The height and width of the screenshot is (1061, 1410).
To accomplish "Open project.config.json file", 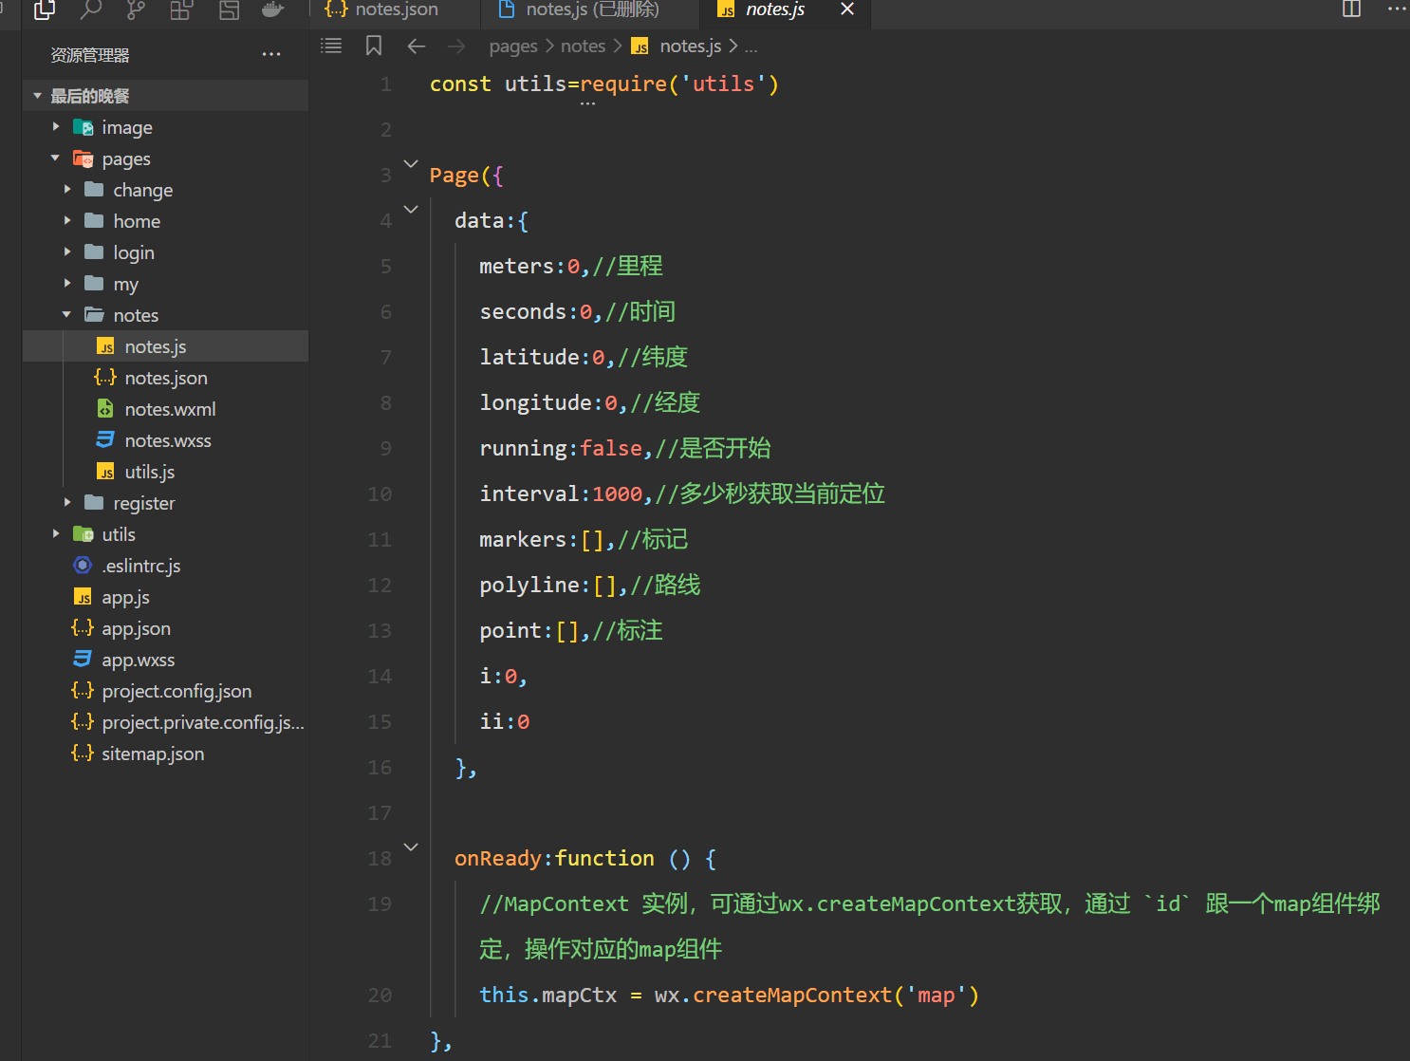I will pos(166,691).
